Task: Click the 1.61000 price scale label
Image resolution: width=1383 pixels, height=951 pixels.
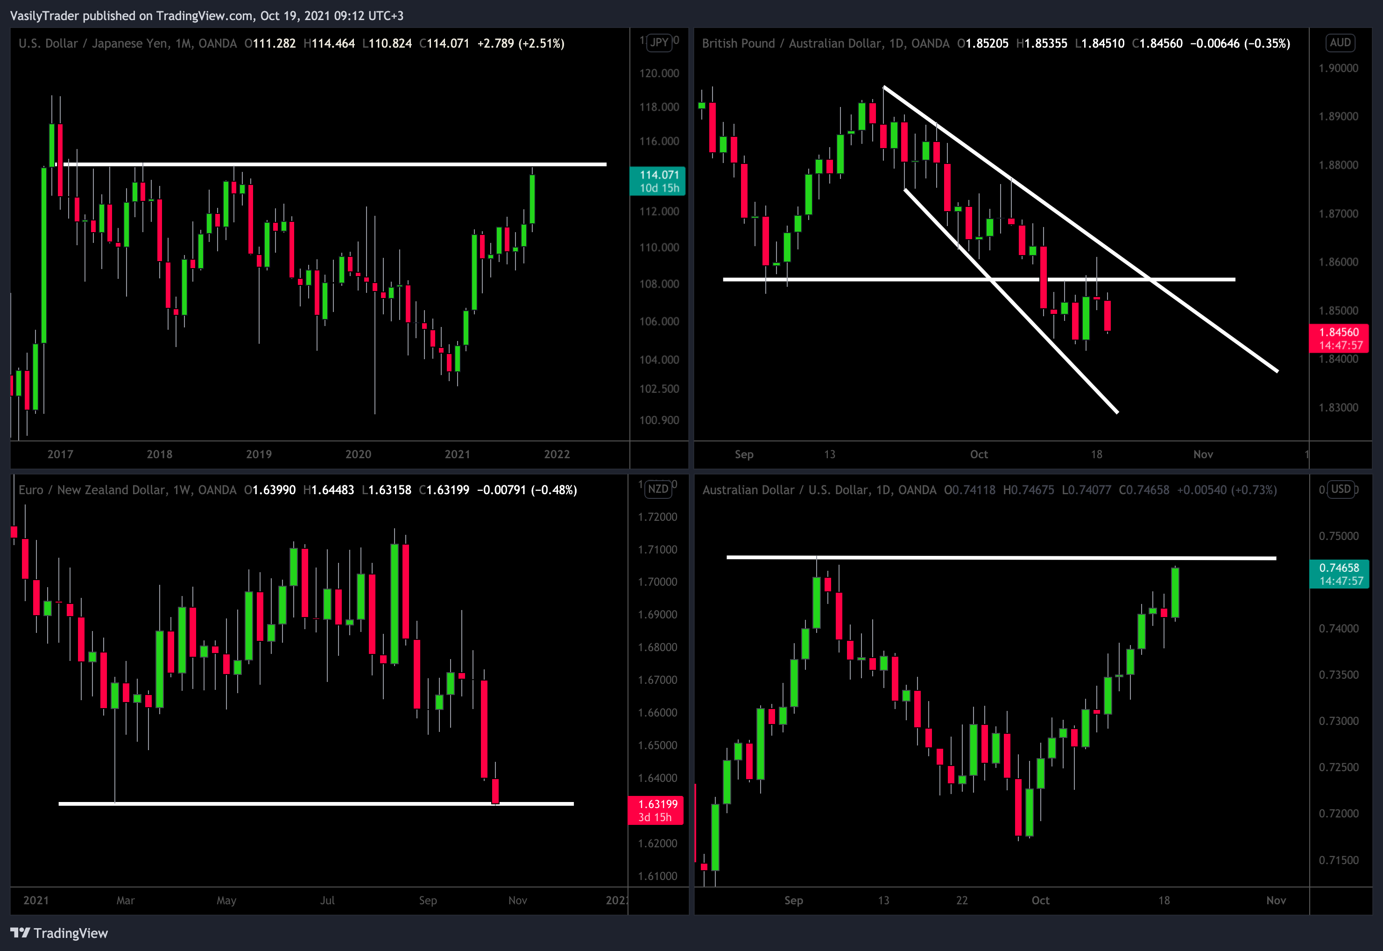Action: pos(657,876)
